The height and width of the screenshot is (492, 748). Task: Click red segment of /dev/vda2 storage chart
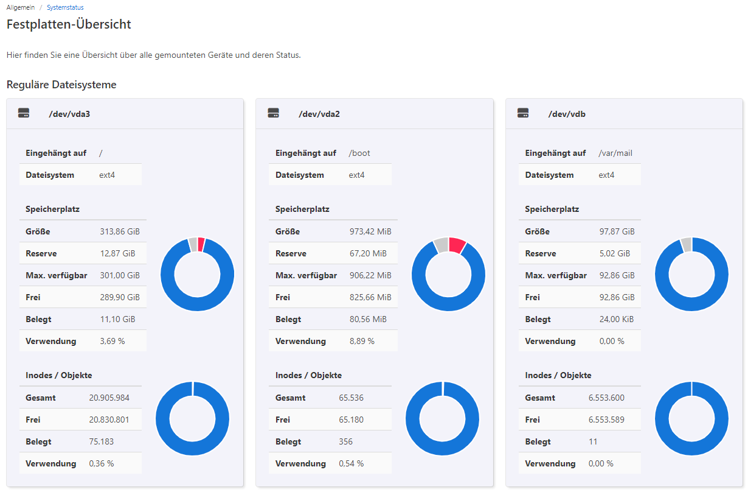[457, 245]
